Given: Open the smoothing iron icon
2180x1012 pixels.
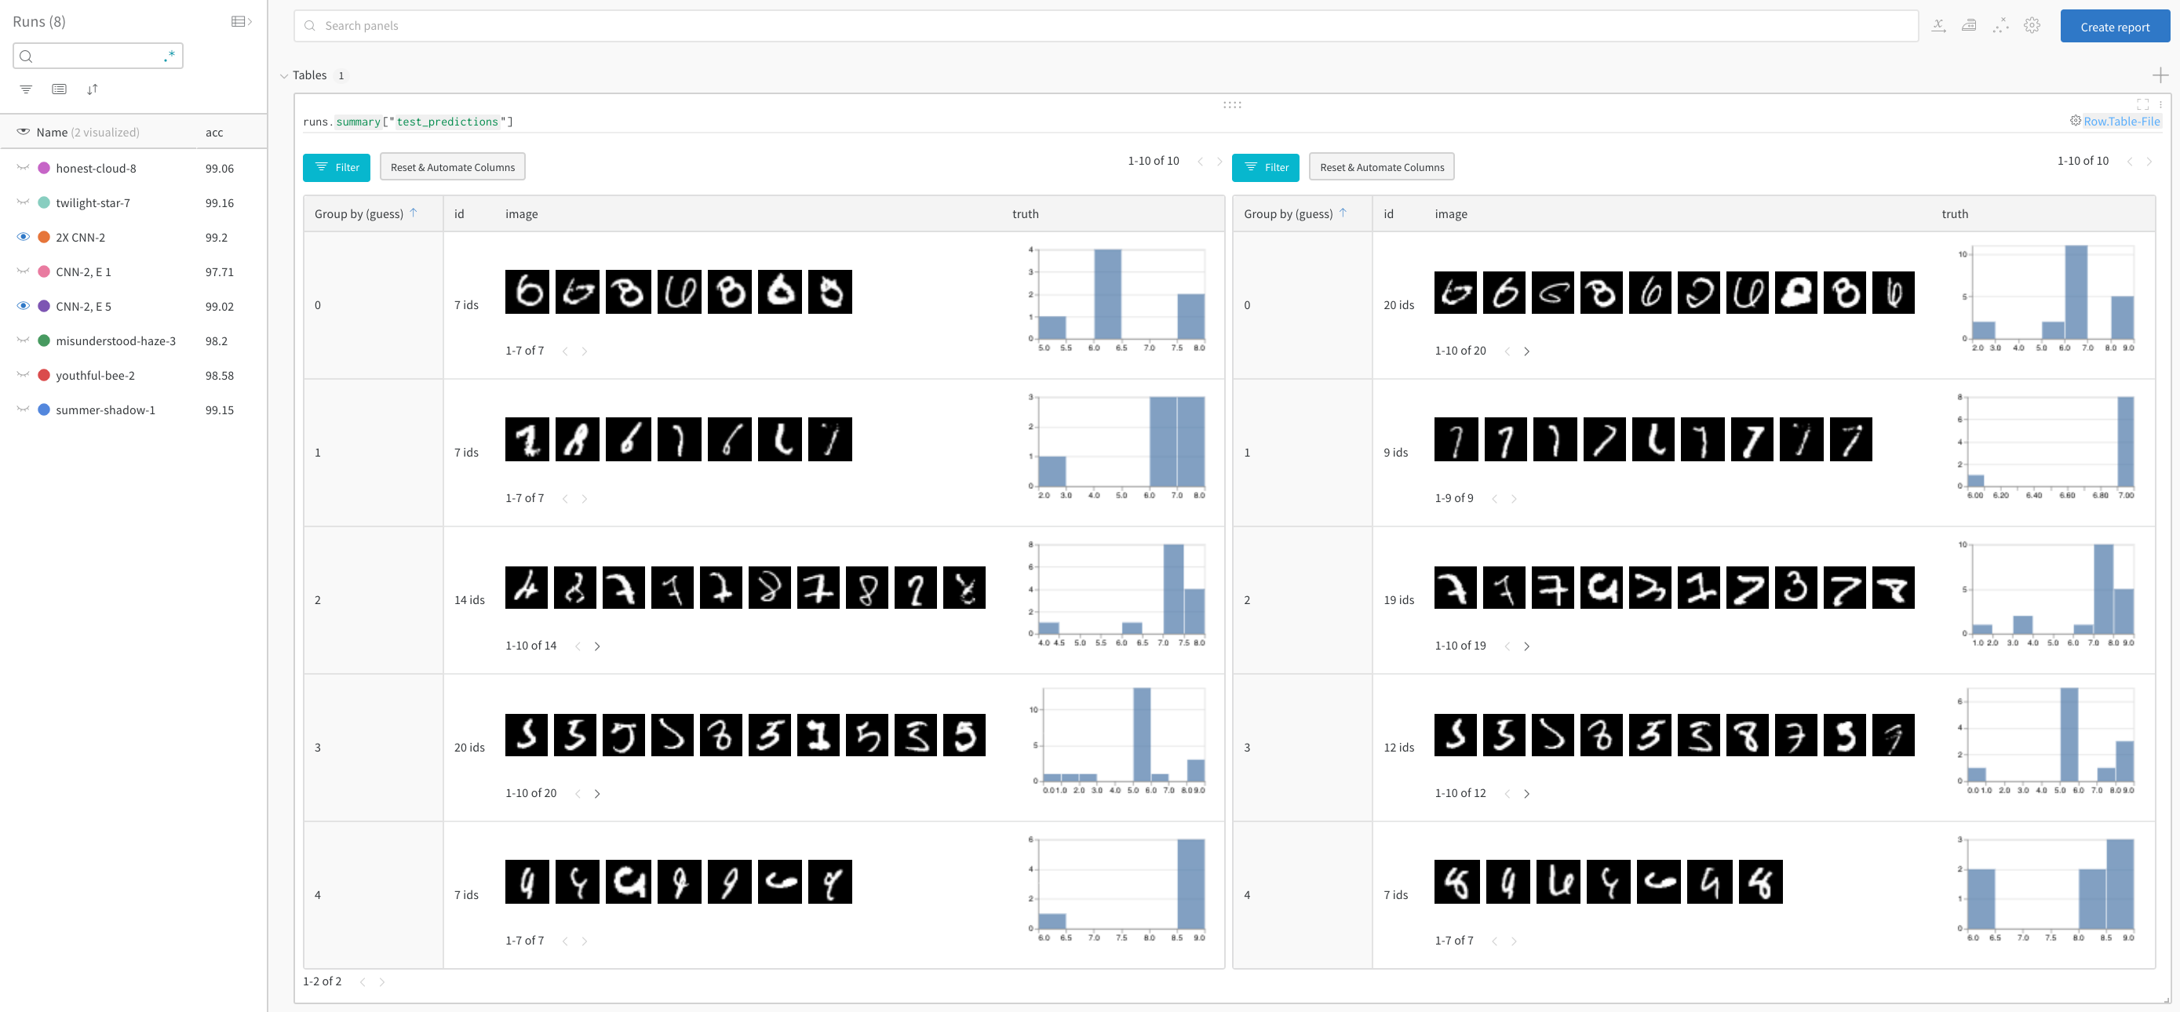Looking at the screenshot, I should 1969,25.
